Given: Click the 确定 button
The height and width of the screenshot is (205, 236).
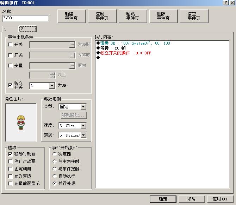Looking at the screenshot, I should (163, 199).
